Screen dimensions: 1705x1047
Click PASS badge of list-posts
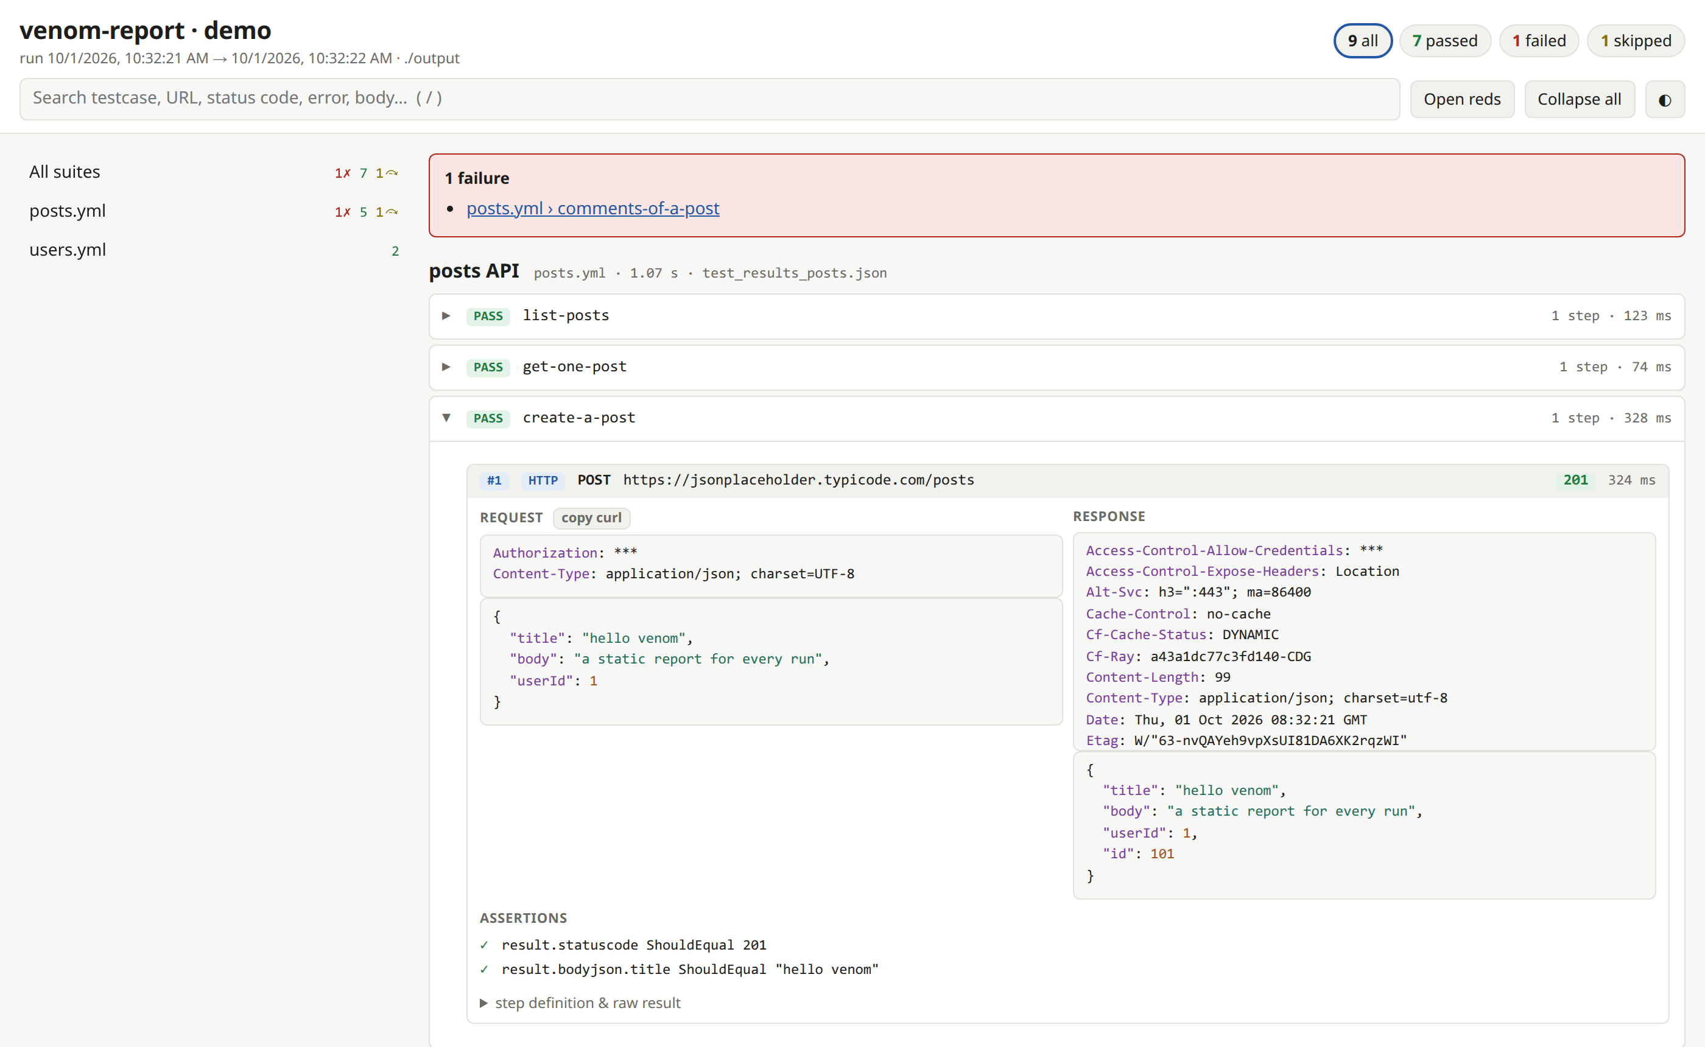[488, 317]
